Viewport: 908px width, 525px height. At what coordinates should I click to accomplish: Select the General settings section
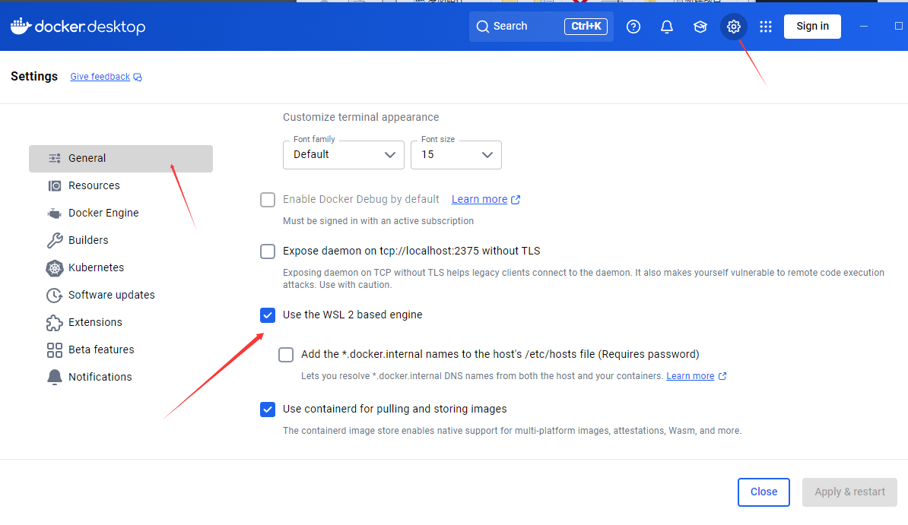tap(121, 159)
